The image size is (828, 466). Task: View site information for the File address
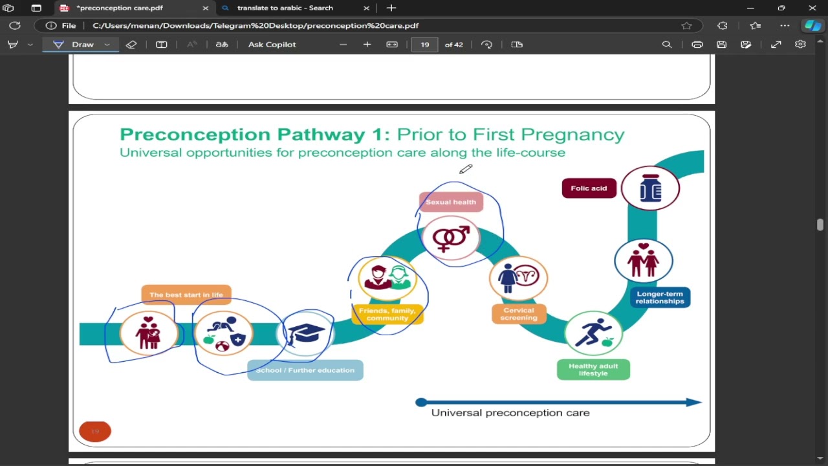[x=61, y=26]
